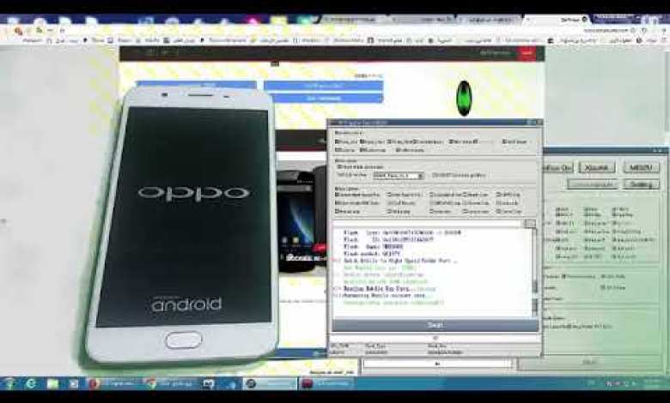Open the red-icon taskbar application
The image size is (670, 403).
[326, 384]
